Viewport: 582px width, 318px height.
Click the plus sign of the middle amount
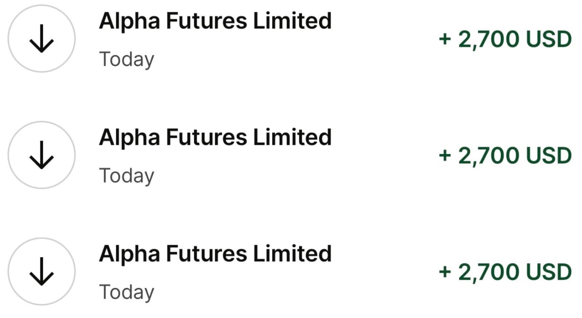pyautogui.click(x=445, y=156)
